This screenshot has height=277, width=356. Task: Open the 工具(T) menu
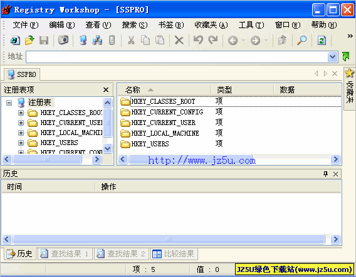(x=251, y=25)
